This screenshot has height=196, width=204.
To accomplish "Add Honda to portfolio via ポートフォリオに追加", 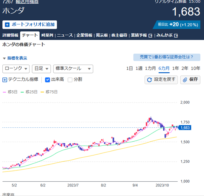I will [29, 25].
